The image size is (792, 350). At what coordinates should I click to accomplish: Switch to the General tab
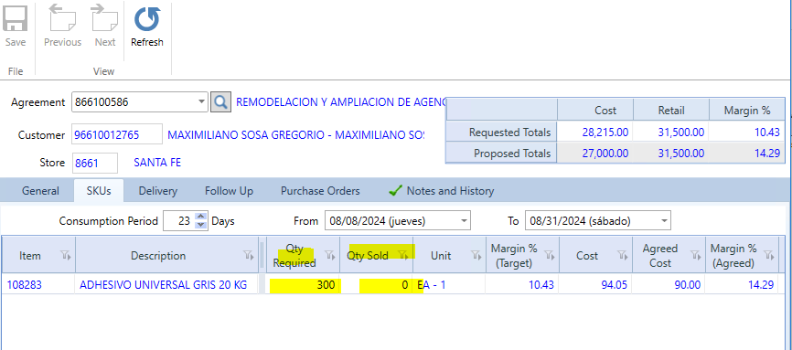pos(40,191)
